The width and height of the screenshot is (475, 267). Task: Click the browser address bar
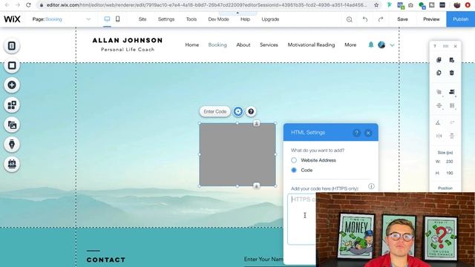point(206,5)
